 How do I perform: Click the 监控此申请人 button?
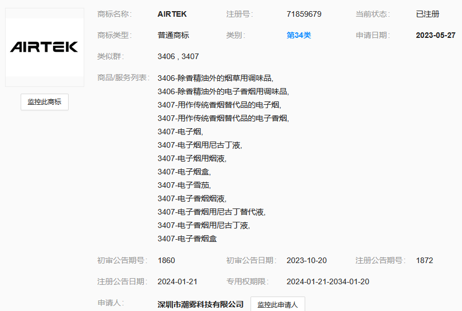pyautogui.click(x=277, y=304)
